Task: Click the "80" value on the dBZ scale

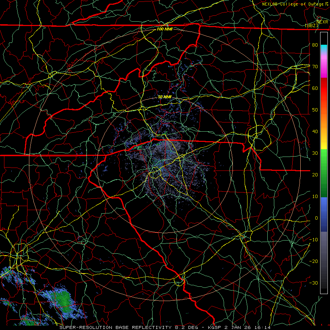Action: click(315, 45)
